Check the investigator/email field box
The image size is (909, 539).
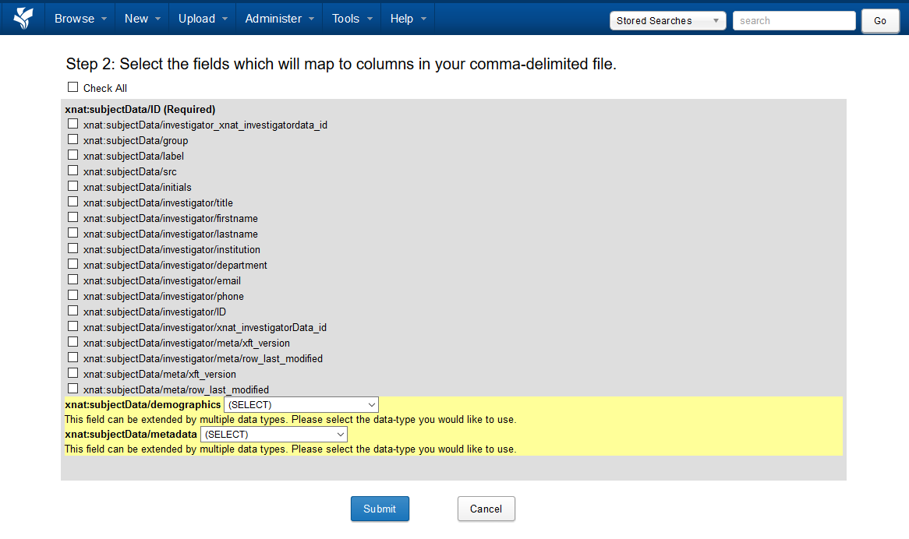pyautogui.click(x=73, y=280)
